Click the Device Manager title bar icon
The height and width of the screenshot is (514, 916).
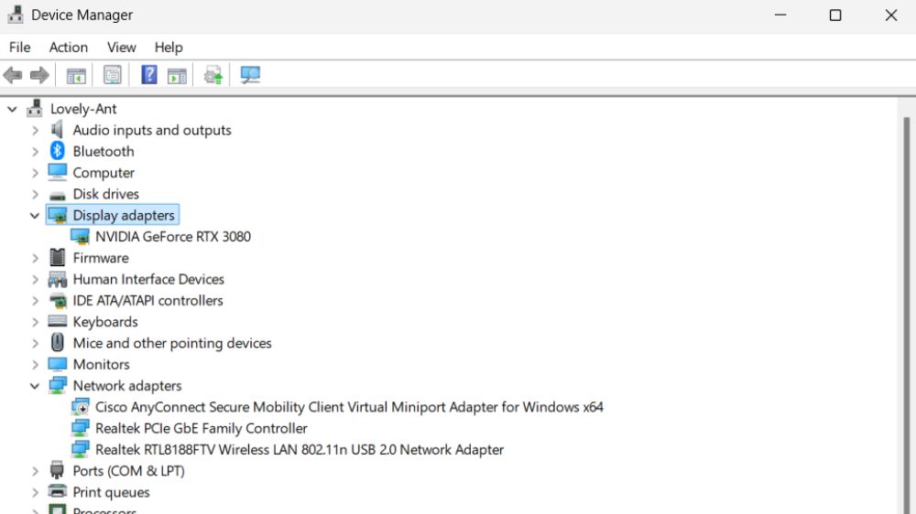tap(16, 15)
